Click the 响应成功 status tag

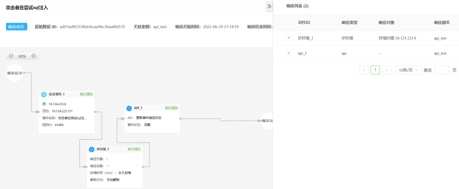[17, 27]
